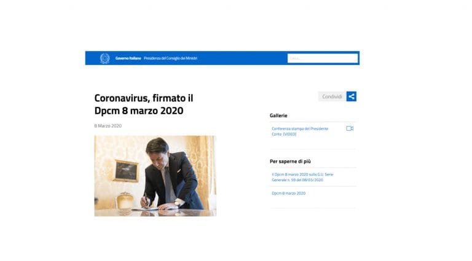This screenshot has width=472, height=261.
Task: Open Conferenza stampa del Presidente Conte video link
Action: 300,131
